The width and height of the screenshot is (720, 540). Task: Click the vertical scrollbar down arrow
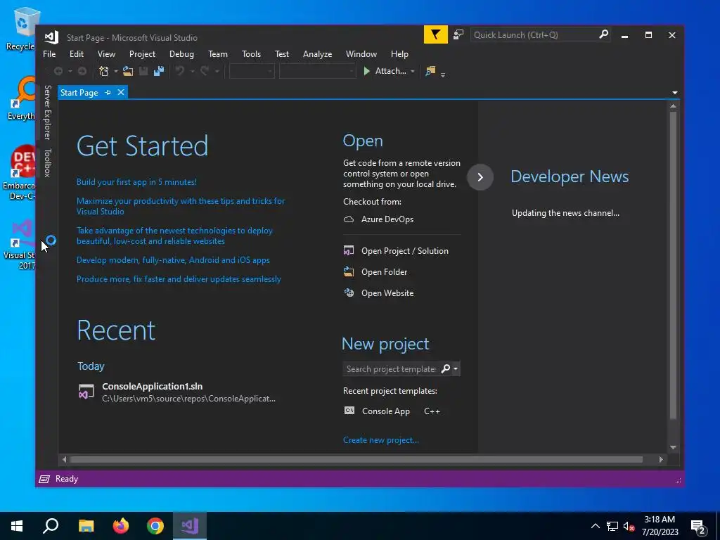pyautogui.click(x=673, y=447)
